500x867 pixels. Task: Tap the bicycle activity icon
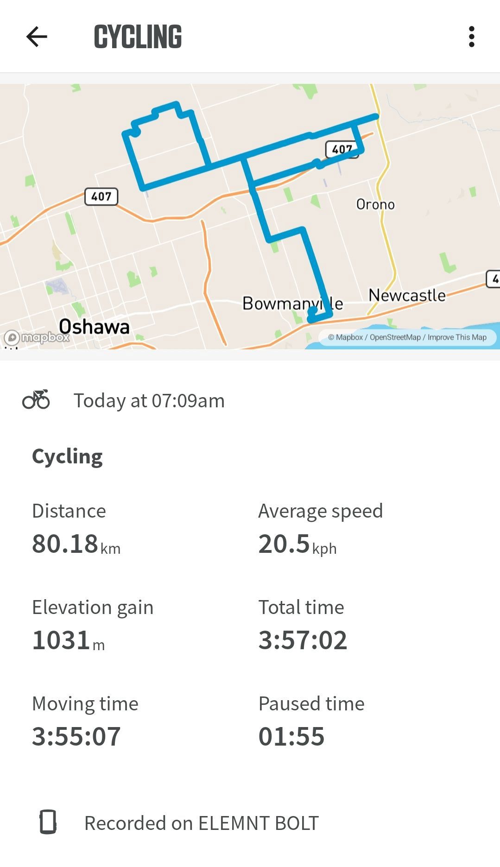coord(36,399)
